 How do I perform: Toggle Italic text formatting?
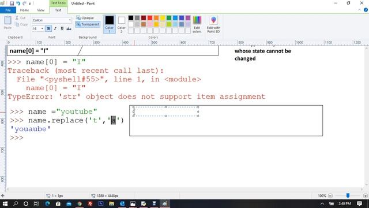pos(55,28)
